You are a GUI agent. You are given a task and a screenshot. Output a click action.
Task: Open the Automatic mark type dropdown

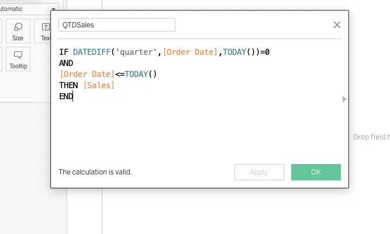point(54,9)
